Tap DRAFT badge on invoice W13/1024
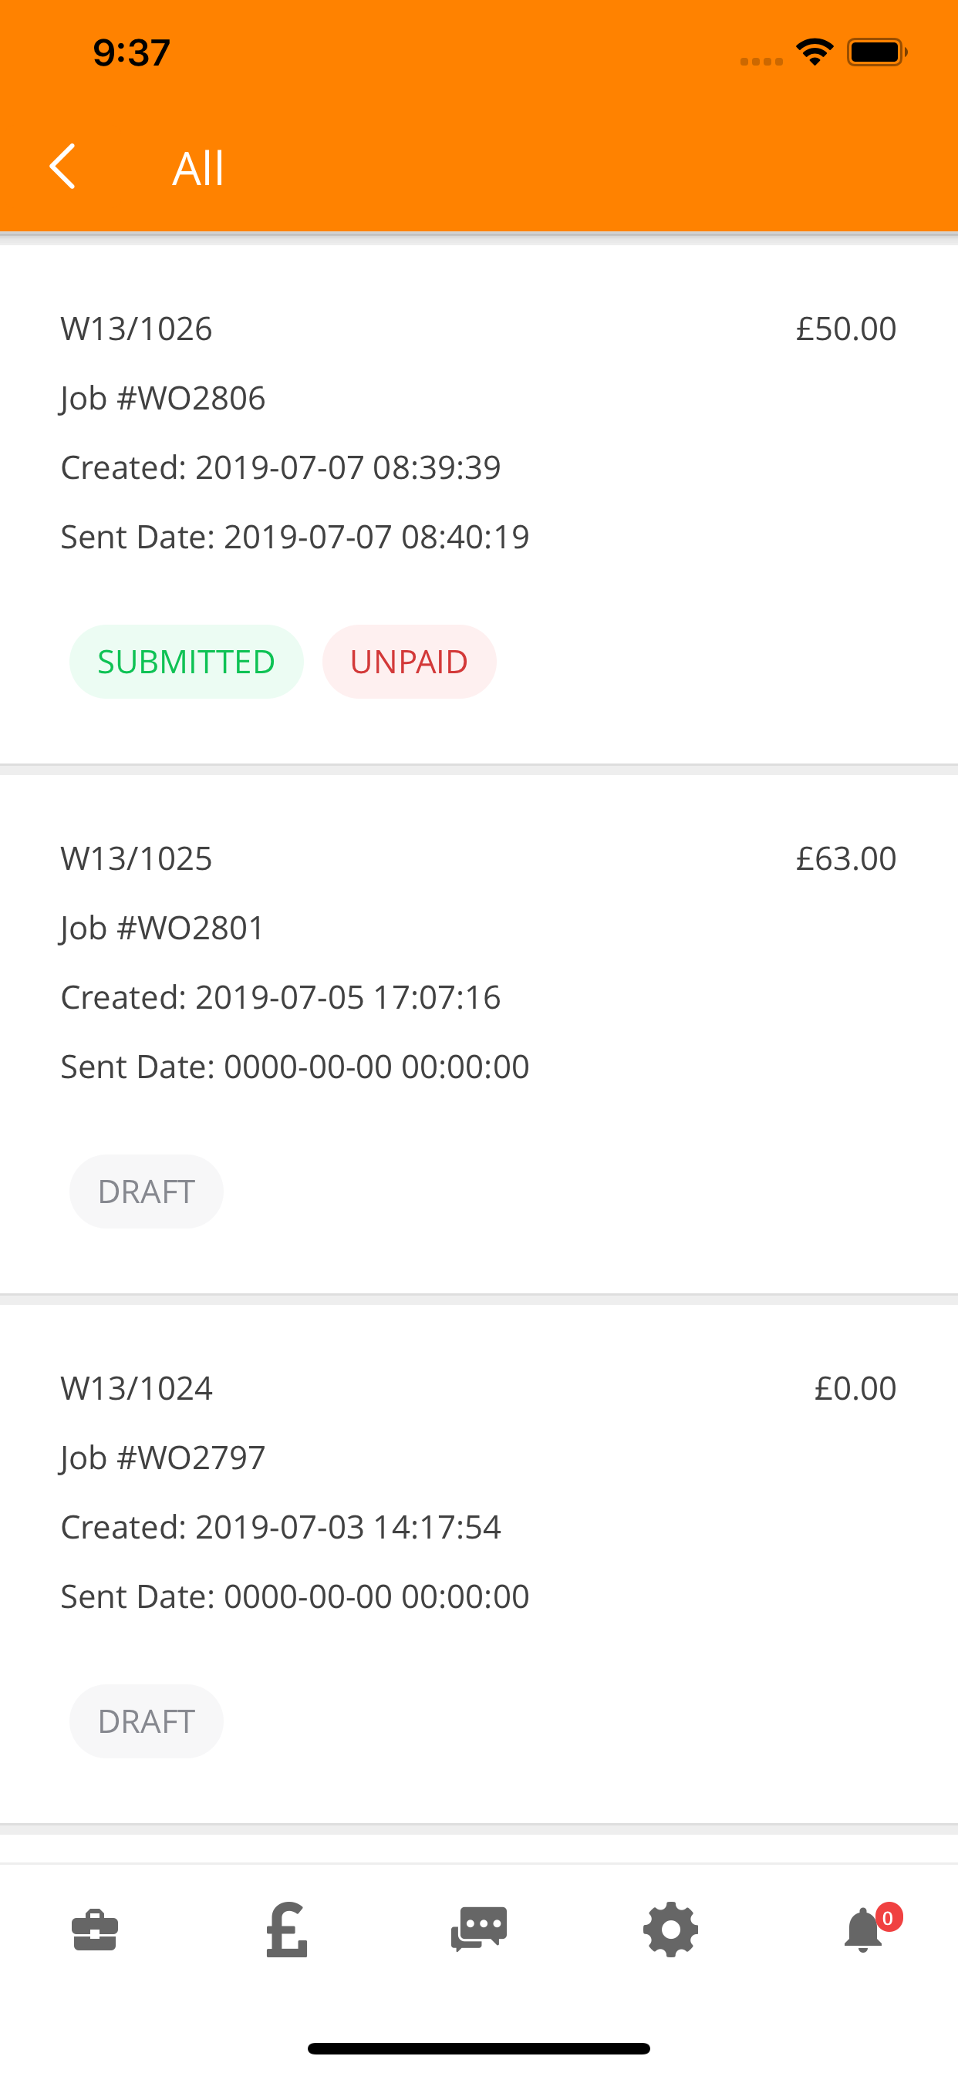958x2073 pixels. [x=146, y=1721]
